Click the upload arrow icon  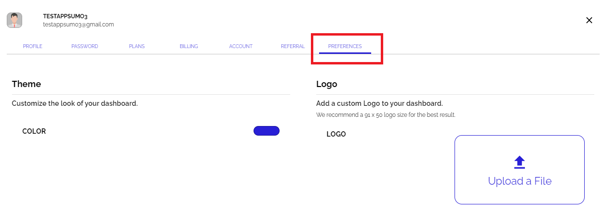pyautogui.click(x=519, y=163)
